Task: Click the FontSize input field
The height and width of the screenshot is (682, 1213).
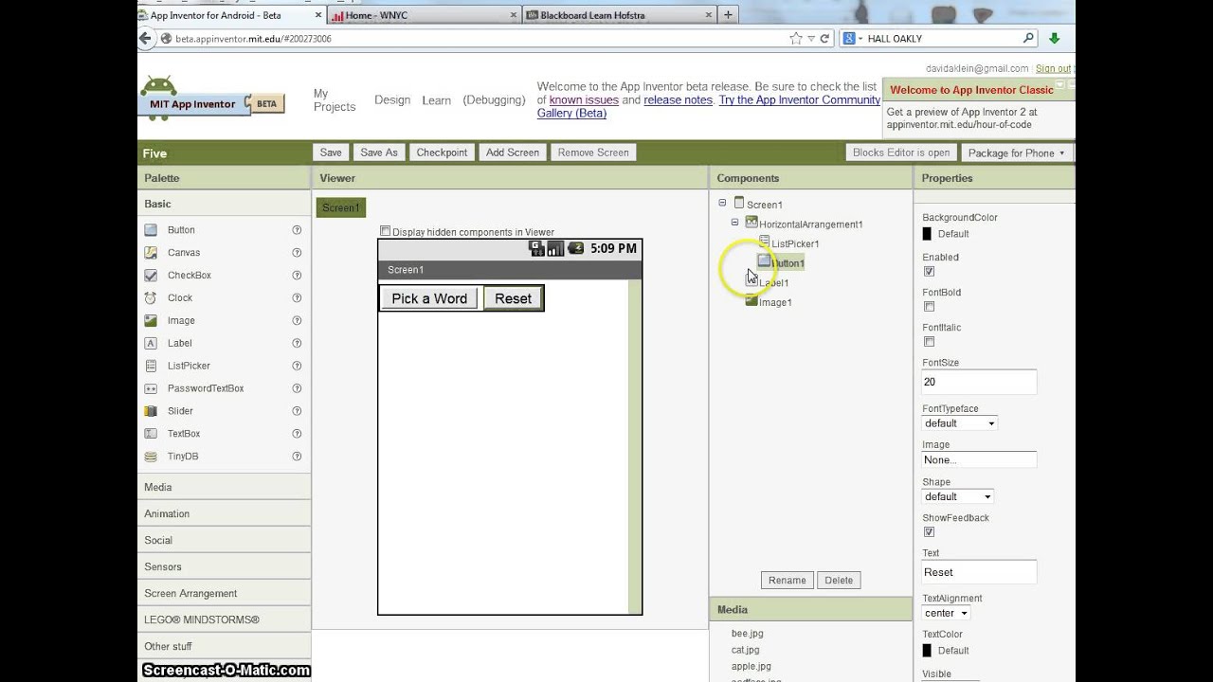Action: 979,382
